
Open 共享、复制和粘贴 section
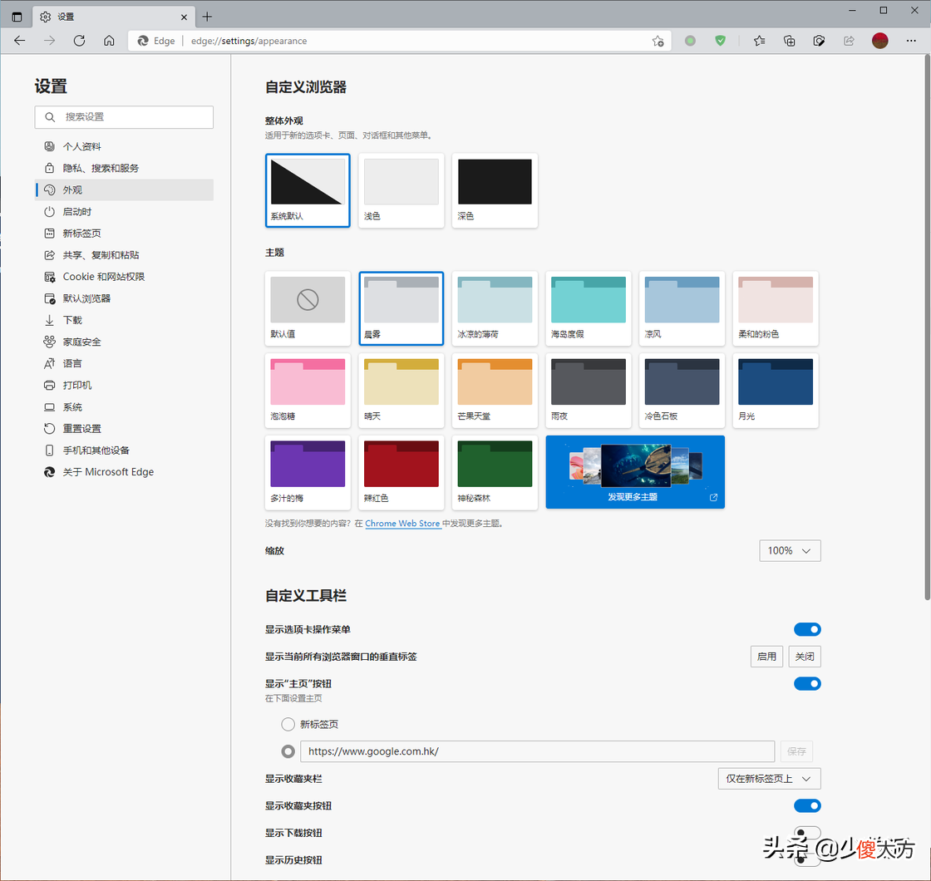124,255
